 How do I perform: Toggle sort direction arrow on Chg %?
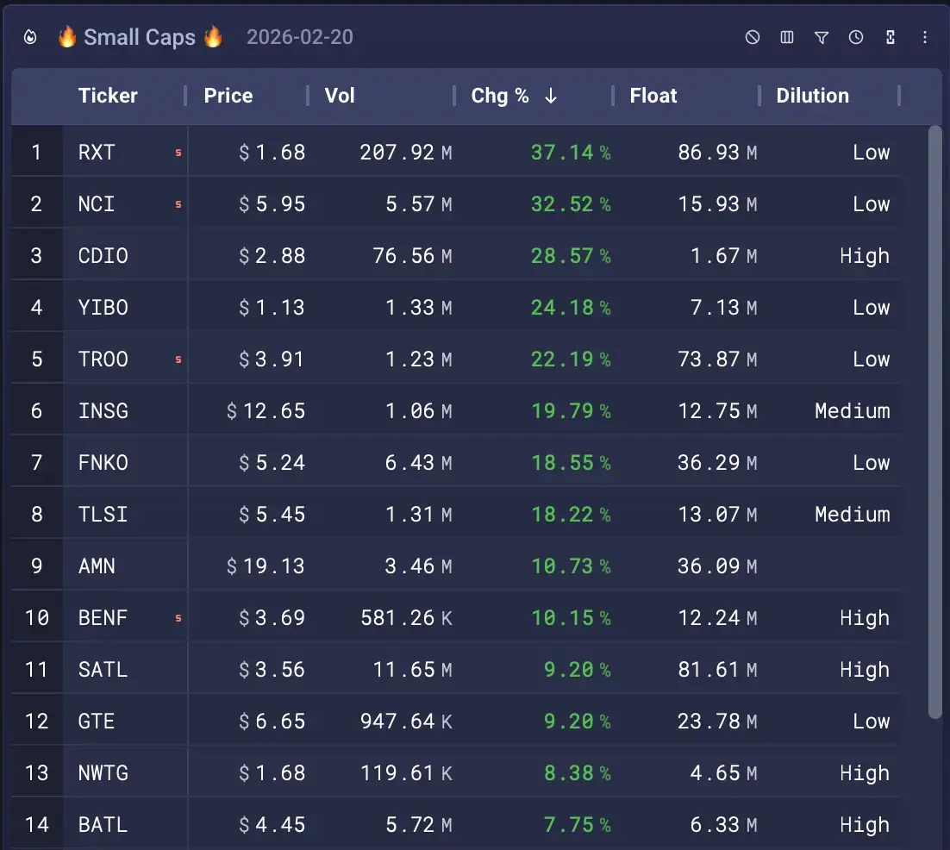[551, 97]
